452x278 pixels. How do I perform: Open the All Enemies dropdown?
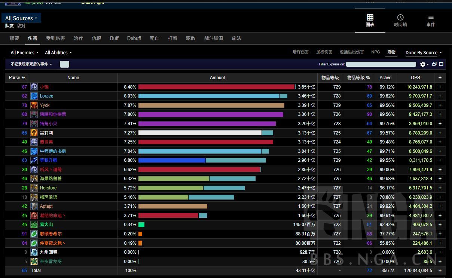coord(25,53)
